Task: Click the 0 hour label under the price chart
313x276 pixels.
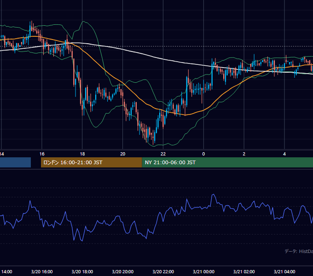Action: click(x=203, y=154)
